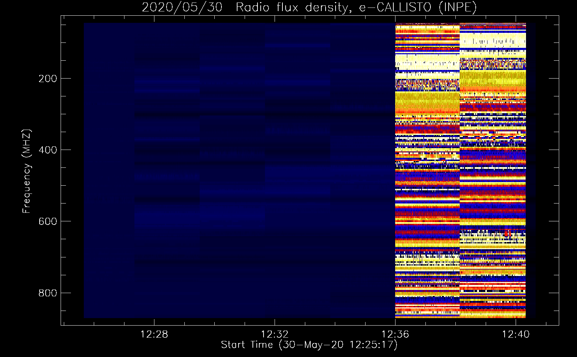Click the 12:28 time tick label
Image resolution: width=577 pixels, height=357 pixels.
154,335
